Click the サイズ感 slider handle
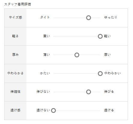This screenshot has height=124, width=133. (x=89, y=18)
